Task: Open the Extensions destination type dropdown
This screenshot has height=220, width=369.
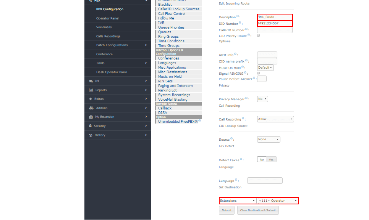Action: (238, 201)
